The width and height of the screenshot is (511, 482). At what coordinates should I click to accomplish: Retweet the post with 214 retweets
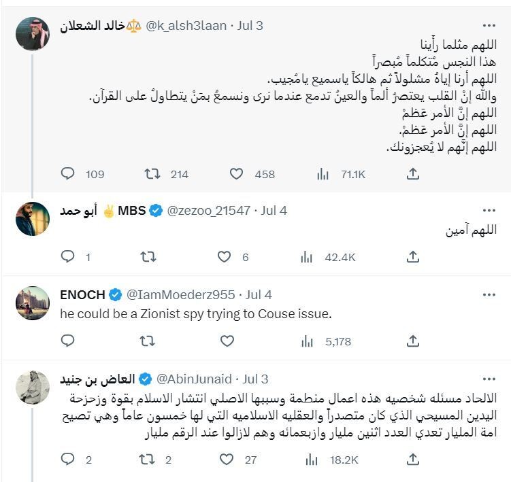click(x=152, y=174)
